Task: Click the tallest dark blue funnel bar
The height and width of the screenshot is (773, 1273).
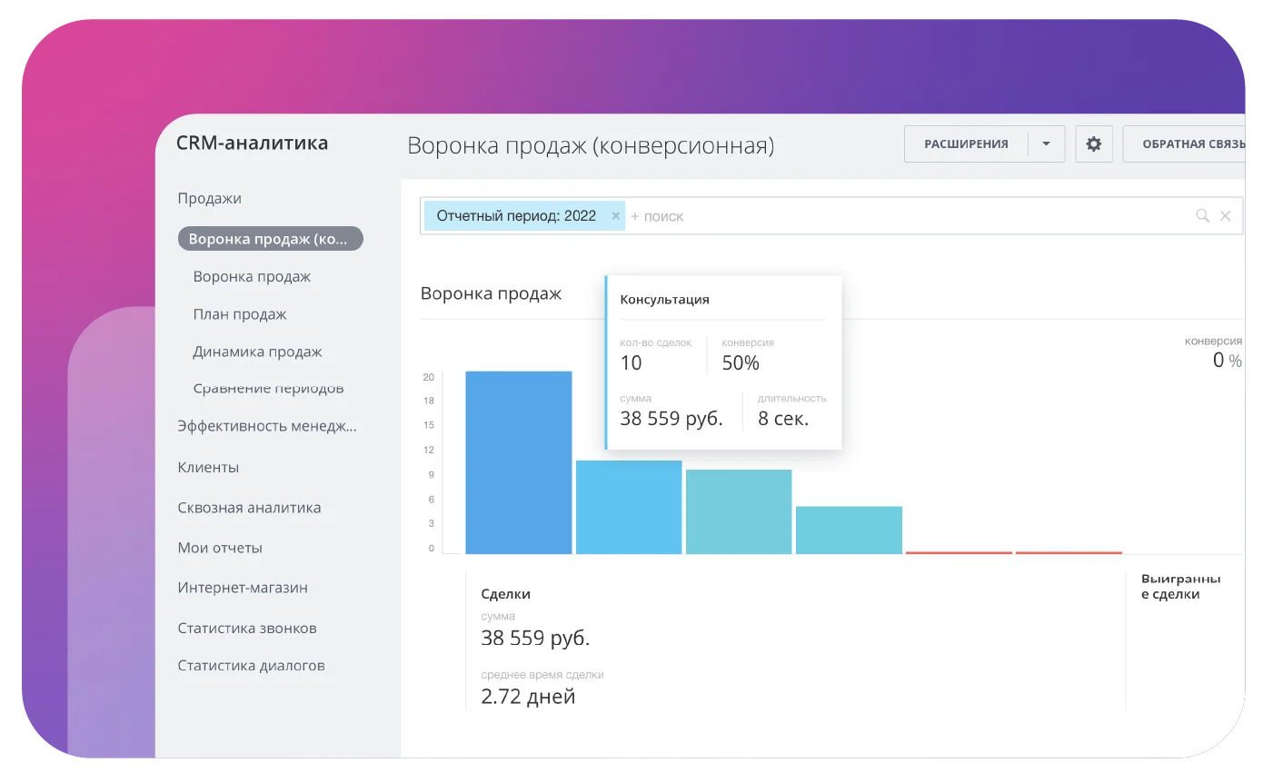Action: coord(519,462)
